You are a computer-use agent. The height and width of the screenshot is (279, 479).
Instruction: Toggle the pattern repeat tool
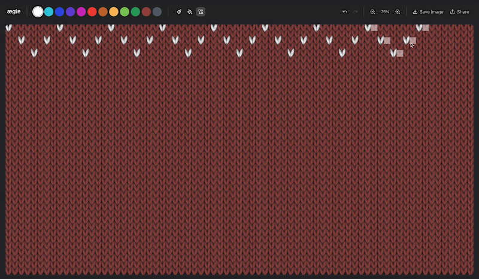coord(201,11)
